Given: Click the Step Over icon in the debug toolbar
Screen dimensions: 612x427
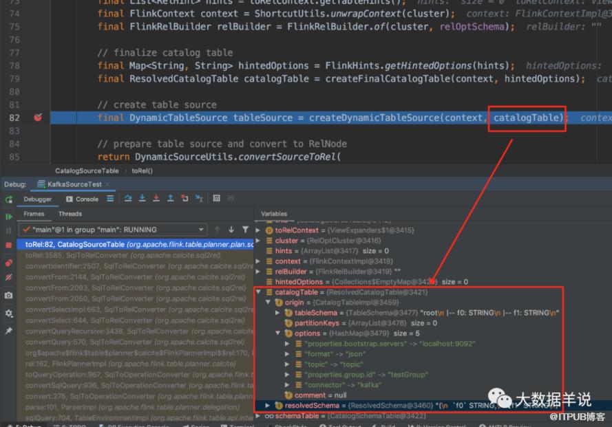Looking at the screenshot, I should point(127,199).
